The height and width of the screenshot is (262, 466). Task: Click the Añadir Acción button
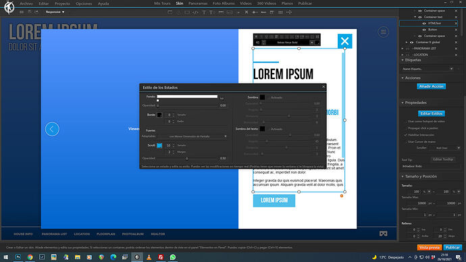(432, 86)
